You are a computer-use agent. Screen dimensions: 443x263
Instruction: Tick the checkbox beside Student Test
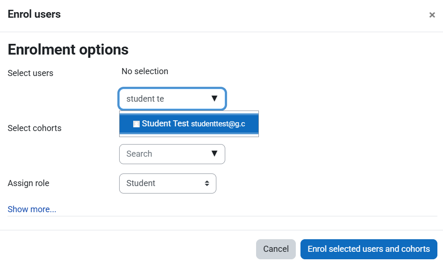(136, 124)
